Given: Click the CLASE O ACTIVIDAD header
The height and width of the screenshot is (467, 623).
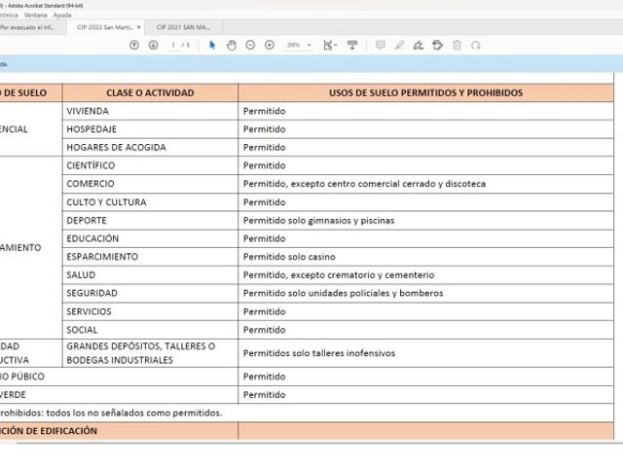Looking at the screenshot, I should (x=150, y=93).
